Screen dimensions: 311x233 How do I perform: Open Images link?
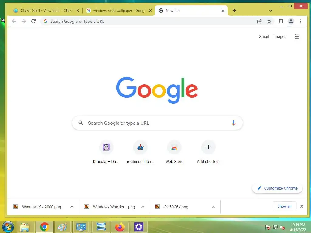280,36
